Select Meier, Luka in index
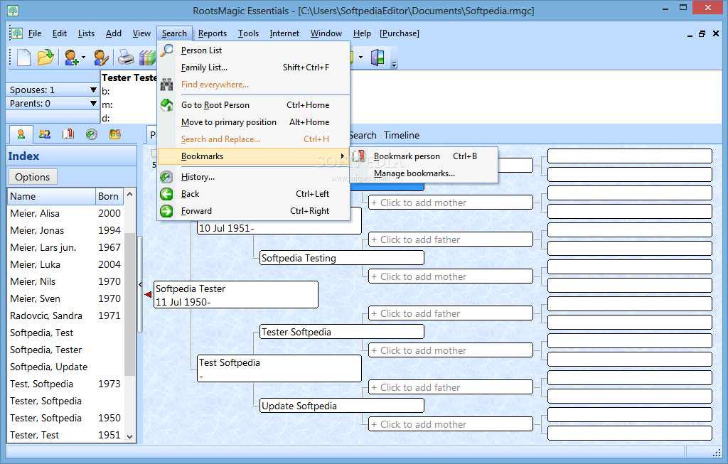This screenshot has width=728, height=464. click(66, 264)
